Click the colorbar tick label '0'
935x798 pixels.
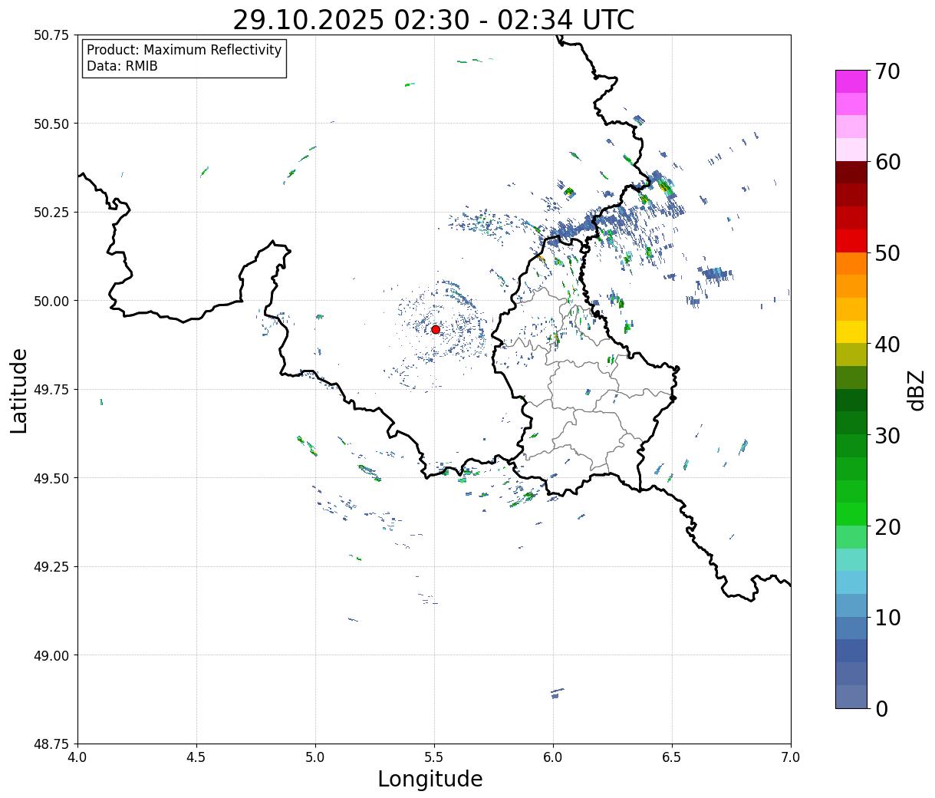881,709
